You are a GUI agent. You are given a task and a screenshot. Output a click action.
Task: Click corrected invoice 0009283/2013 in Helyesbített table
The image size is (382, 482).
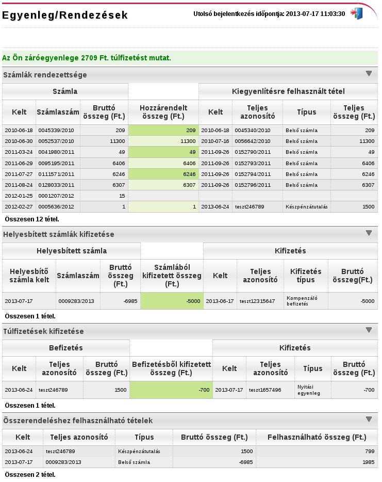point(76,301)
